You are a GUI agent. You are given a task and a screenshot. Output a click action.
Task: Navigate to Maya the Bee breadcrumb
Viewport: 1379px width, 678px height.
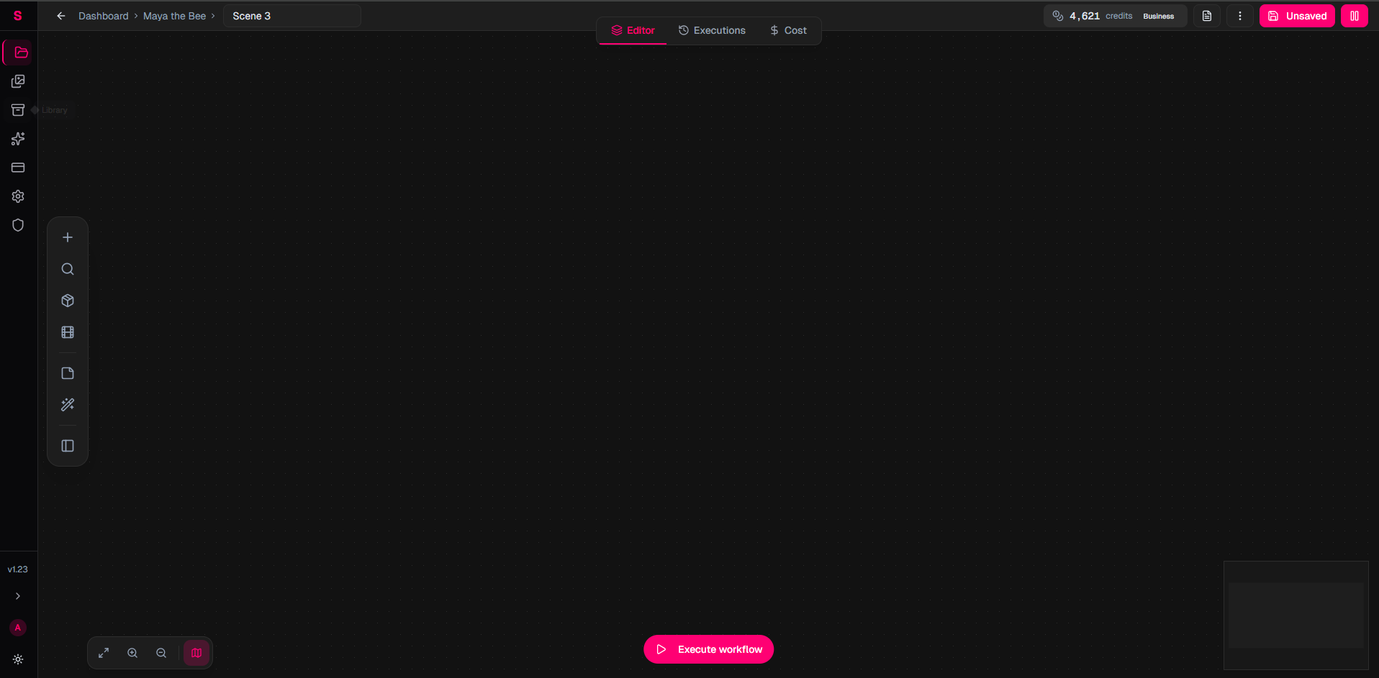click(x=174, y=15)
